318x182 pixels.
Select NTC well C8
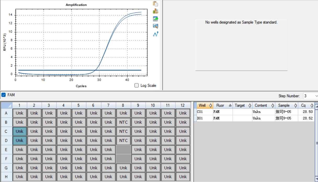123,131
